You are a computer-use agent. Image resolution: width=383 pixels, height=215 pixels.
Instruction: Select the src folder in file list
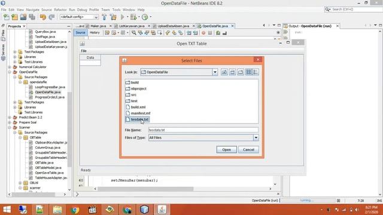[x=131, y=94]
